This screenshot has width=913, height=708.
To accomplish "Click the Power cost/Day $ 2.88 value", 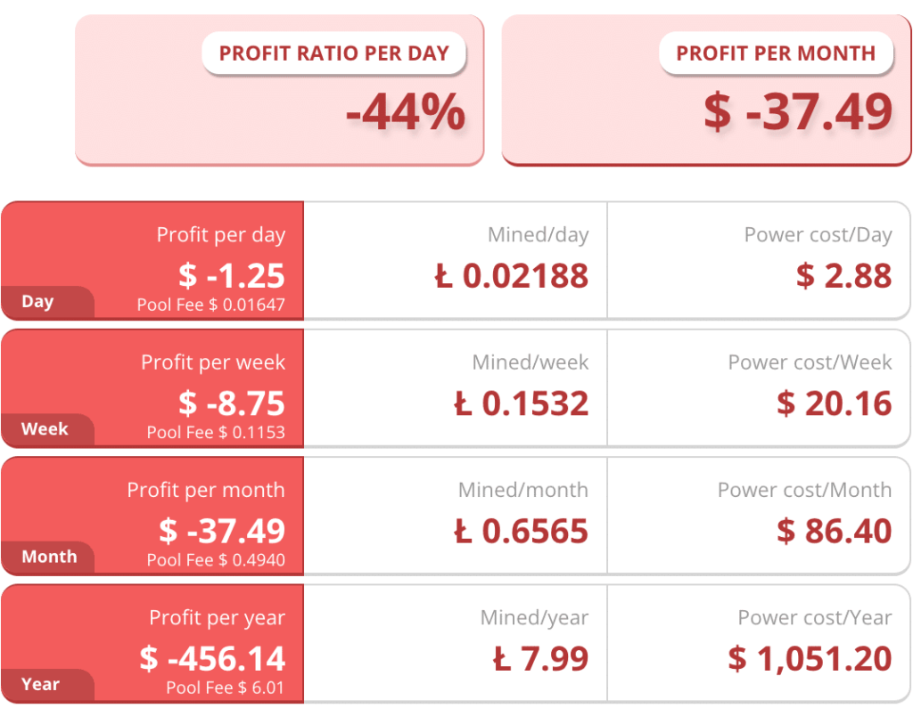I will [843, 275].
